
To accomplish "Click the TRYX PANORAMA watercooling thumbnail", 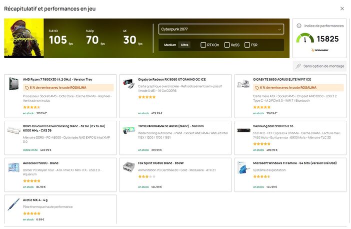I will click(129, 130).
